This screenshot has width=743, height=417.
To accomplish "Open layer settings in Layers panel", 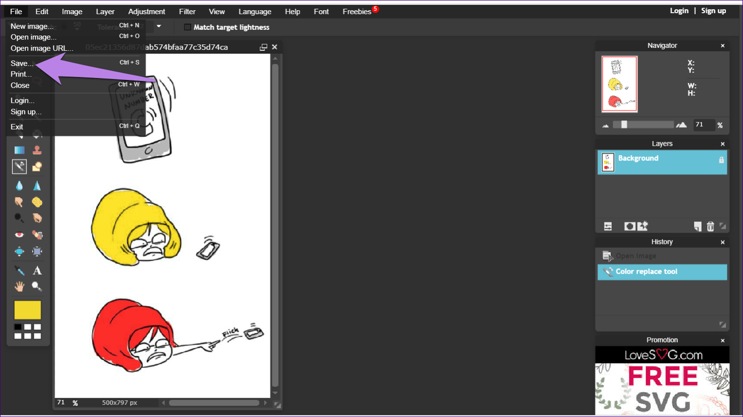I will coord(608,227).
